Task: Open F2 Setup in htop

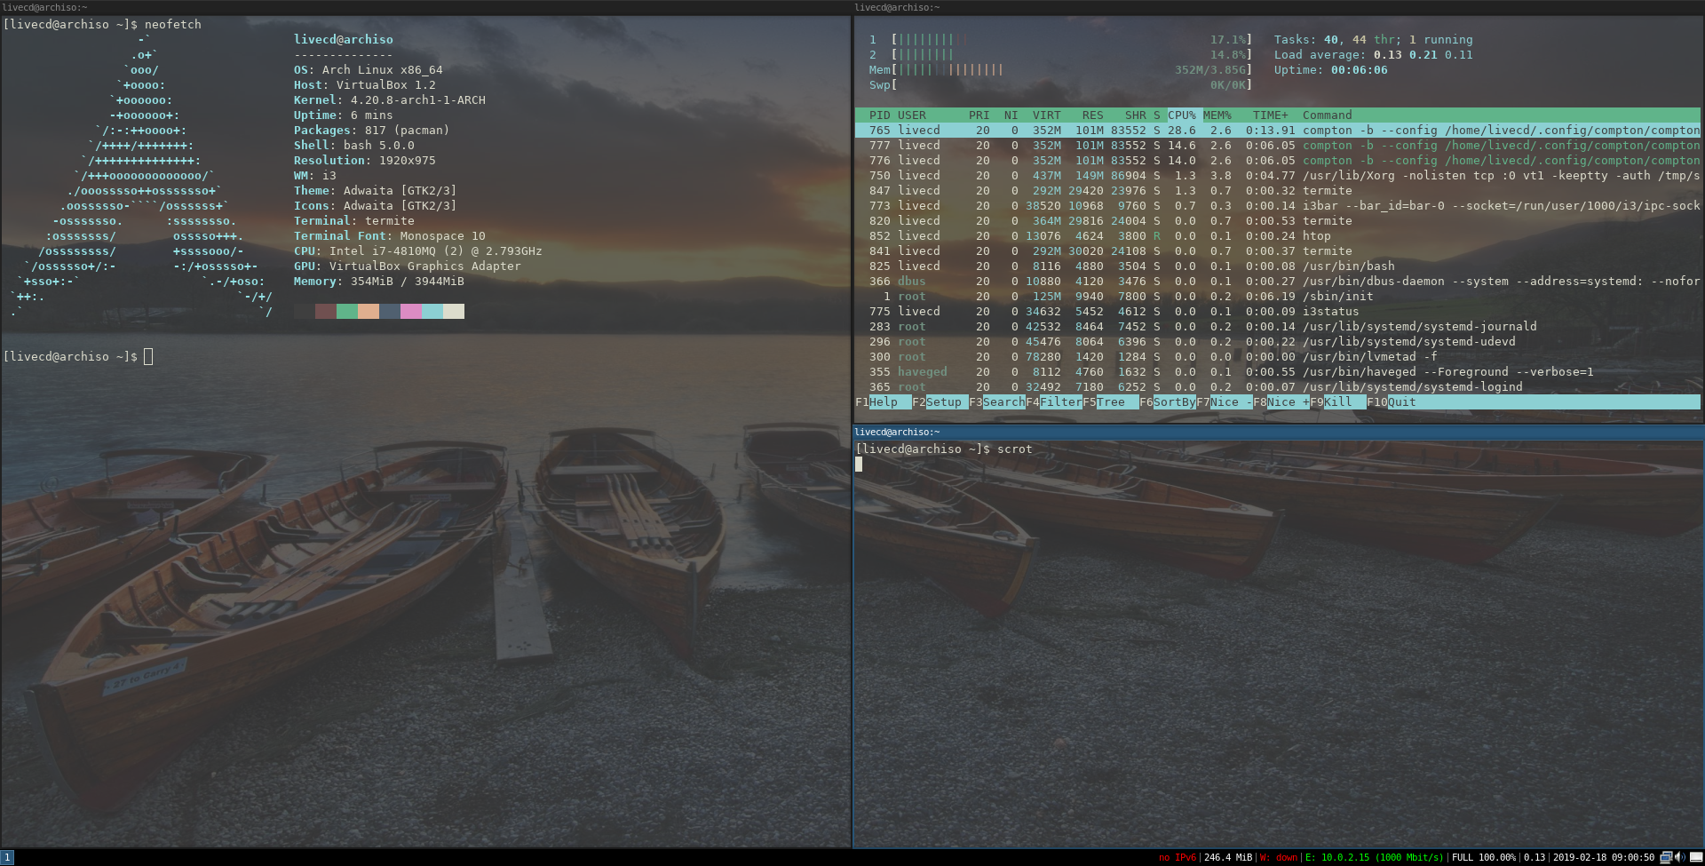Action: coord(940,402)
